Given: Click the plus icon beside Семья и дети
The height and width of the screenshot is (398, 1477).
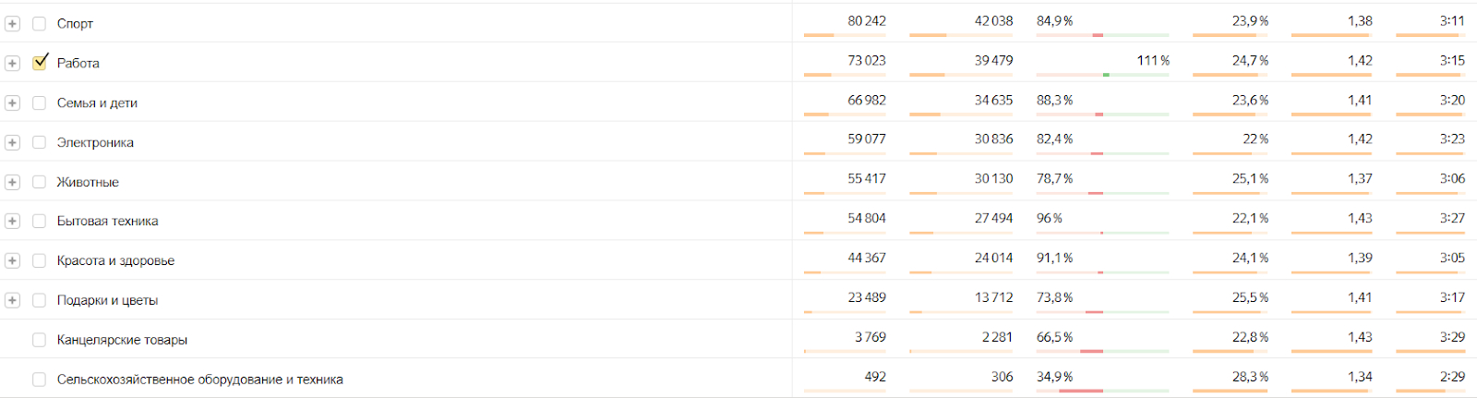Looking at the screenshot, I should tap(12, 103).
